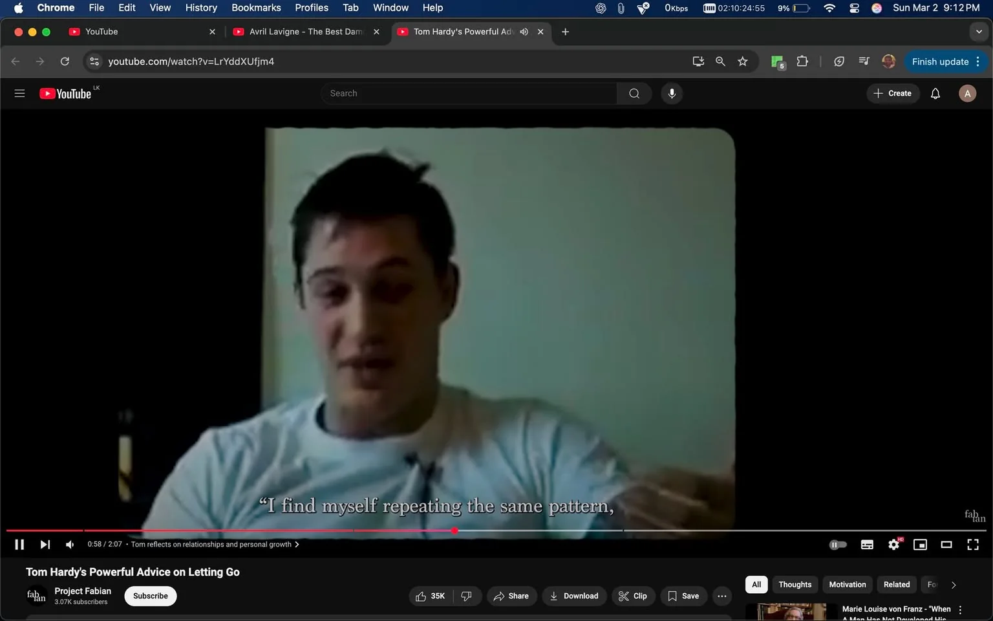Open more actions ellipsis menu
Viewport: 993px width, 621px height.
click(722, 596)
